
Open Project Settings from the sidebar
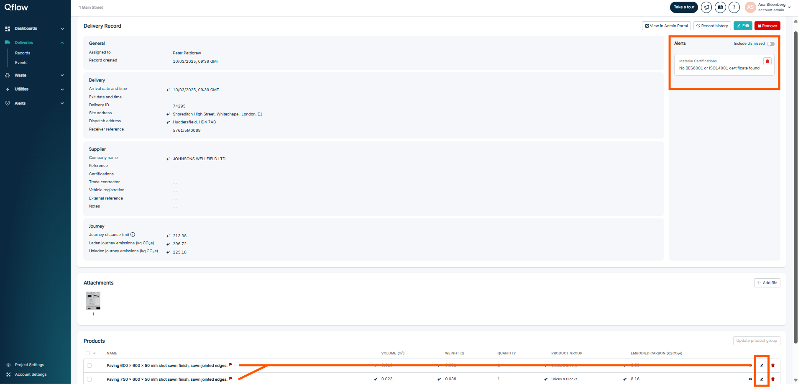29,364
